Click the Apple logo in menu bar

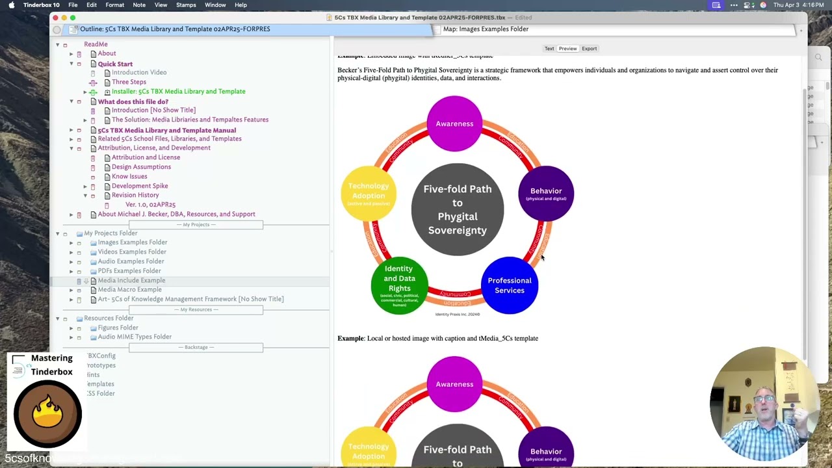[x=11, y=5]
